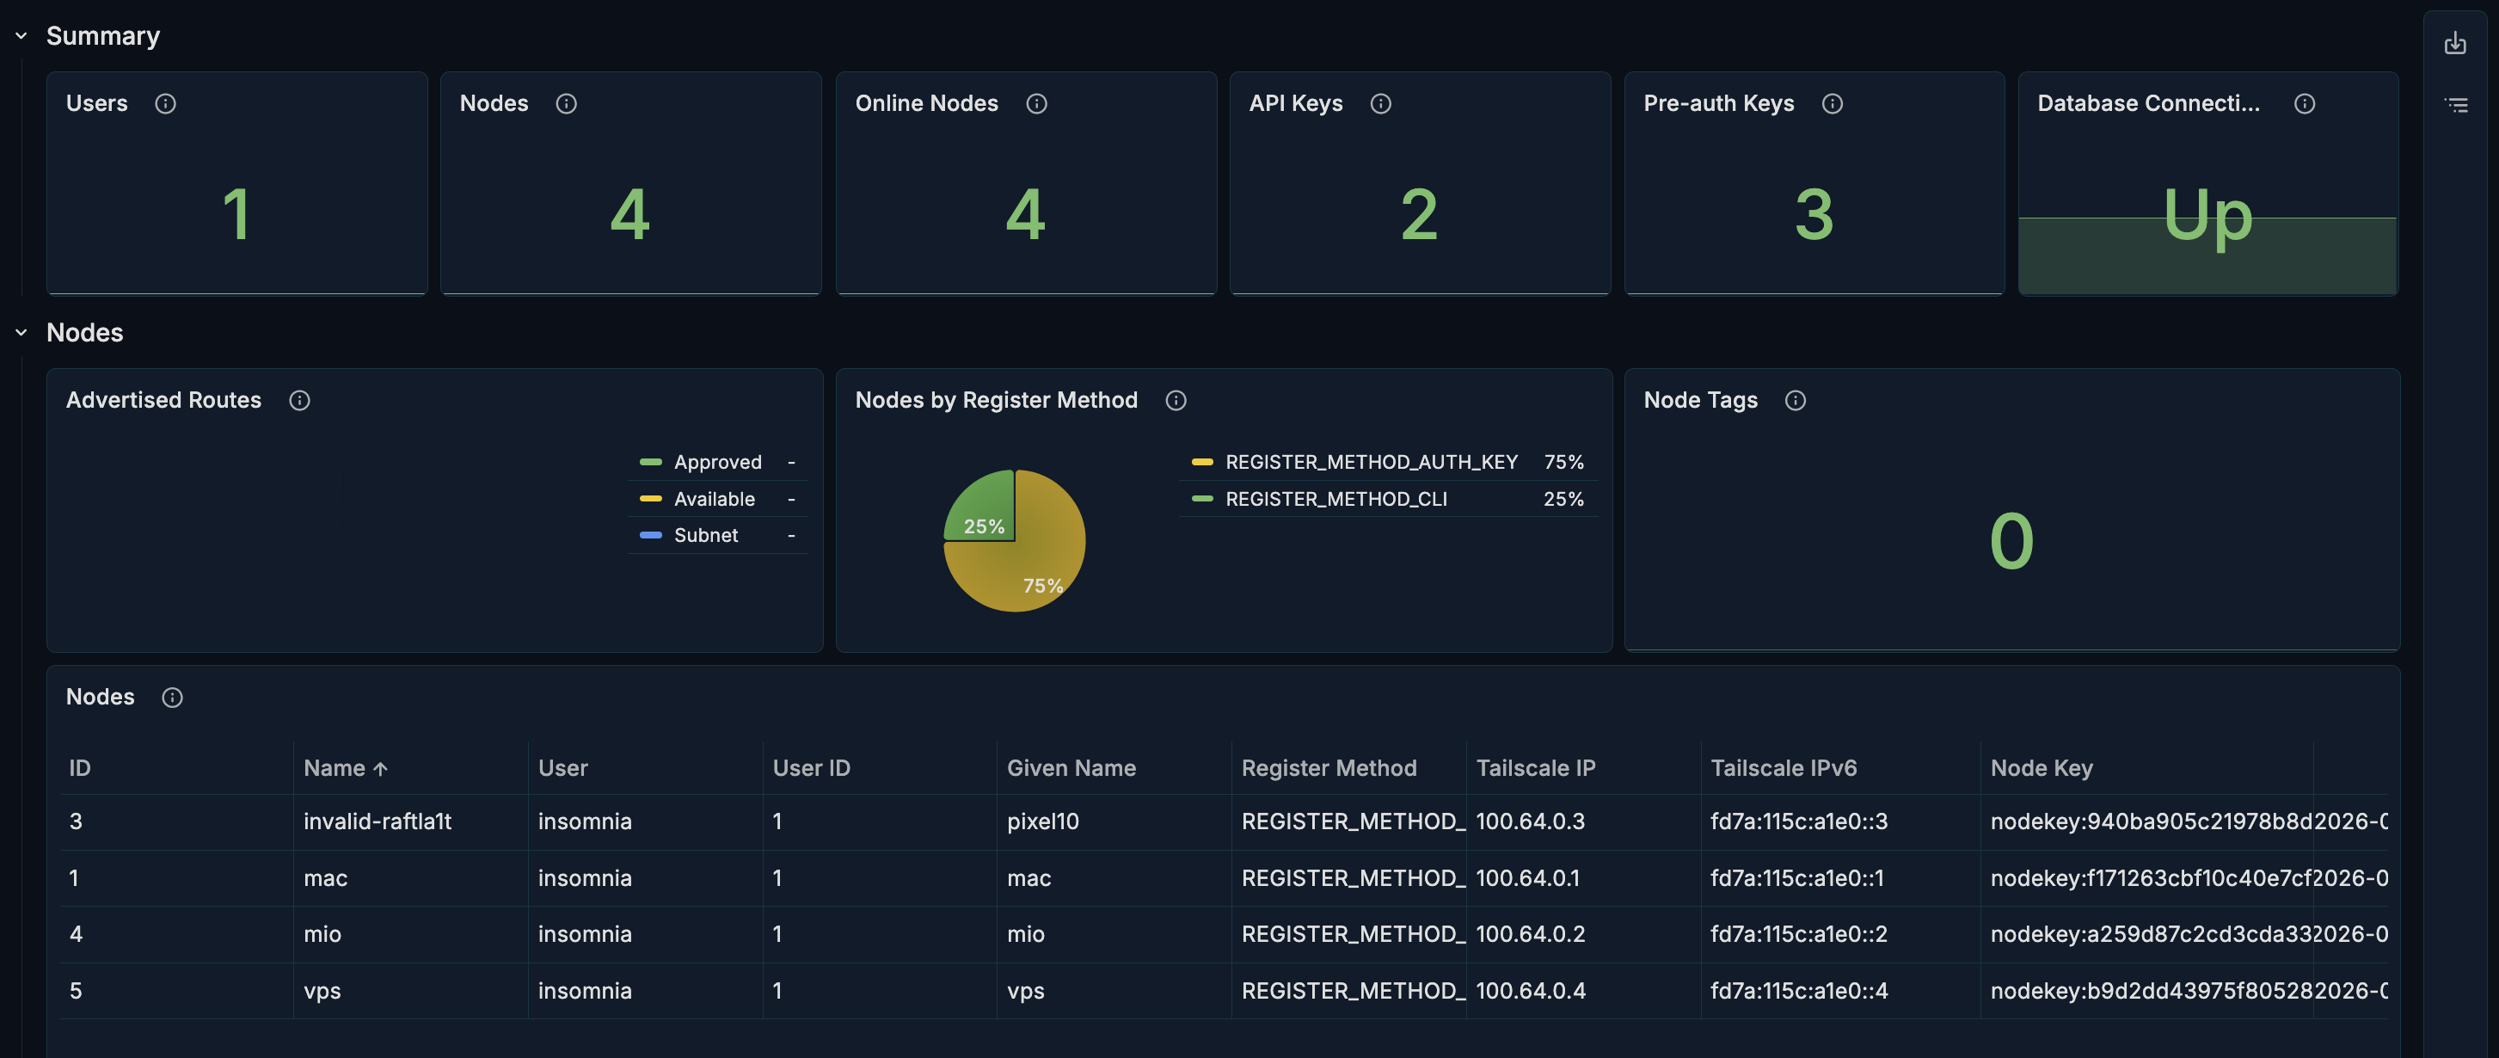This screenshot has width=2499, height=1058.
Task: Toggle Approved series in Advertised Routes legend
Action: pyautogui.click(x=718, y=462)
